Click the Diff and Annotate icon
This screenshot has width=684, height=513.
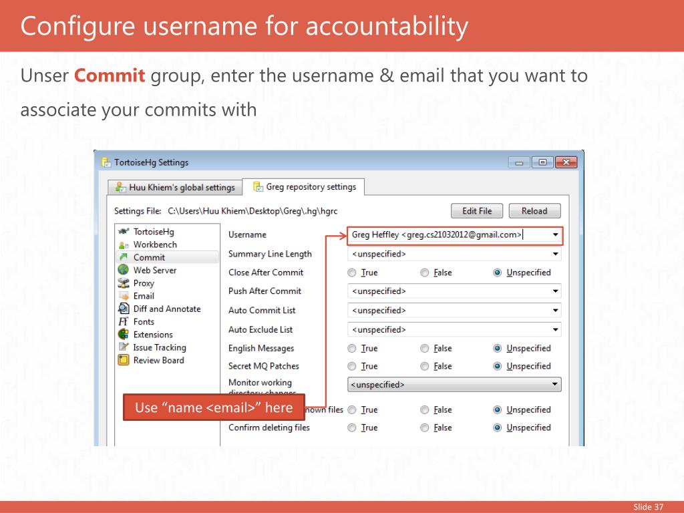[x=124, y=309]
